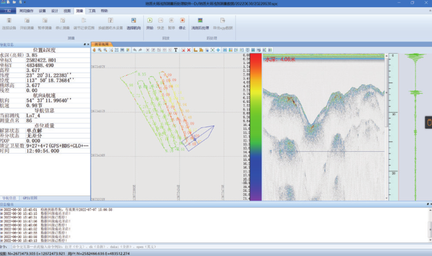Image resolution: width=432 pixels, height=256 pixels.
Task: Stop playback with the 停止 icon
Action: (182, 24)
